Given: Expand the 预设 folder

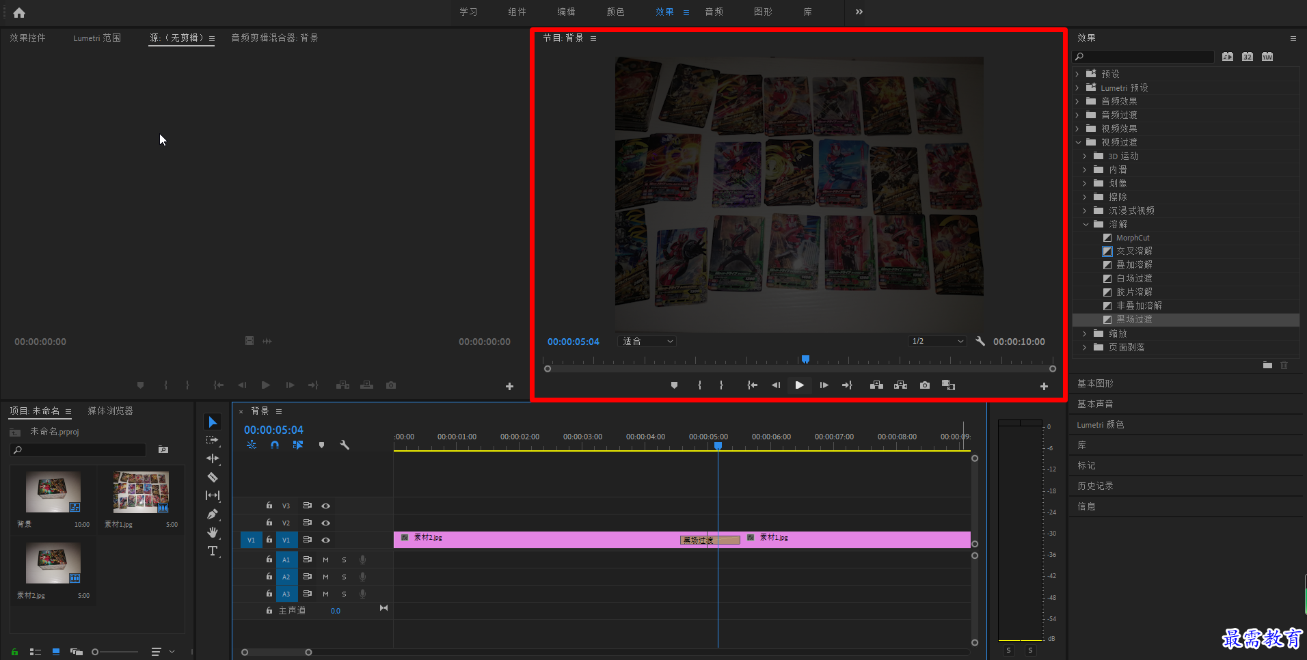Looking at the screenshot, I should (x=1077, y=74).
